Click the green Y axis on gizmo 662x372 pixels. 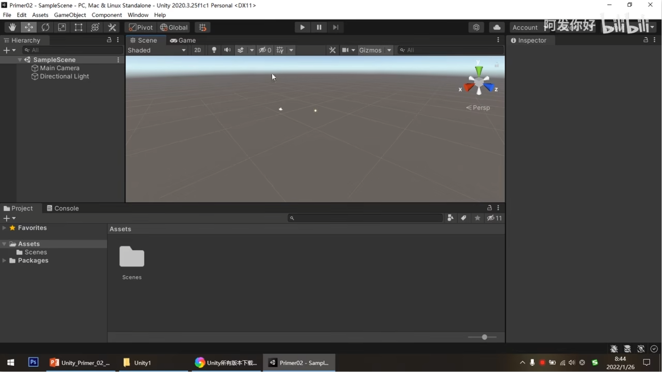coord(479,71)
